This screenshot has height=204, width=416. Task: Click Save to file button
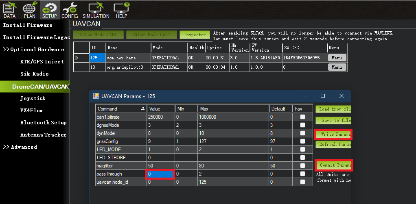tap(333, 121)
